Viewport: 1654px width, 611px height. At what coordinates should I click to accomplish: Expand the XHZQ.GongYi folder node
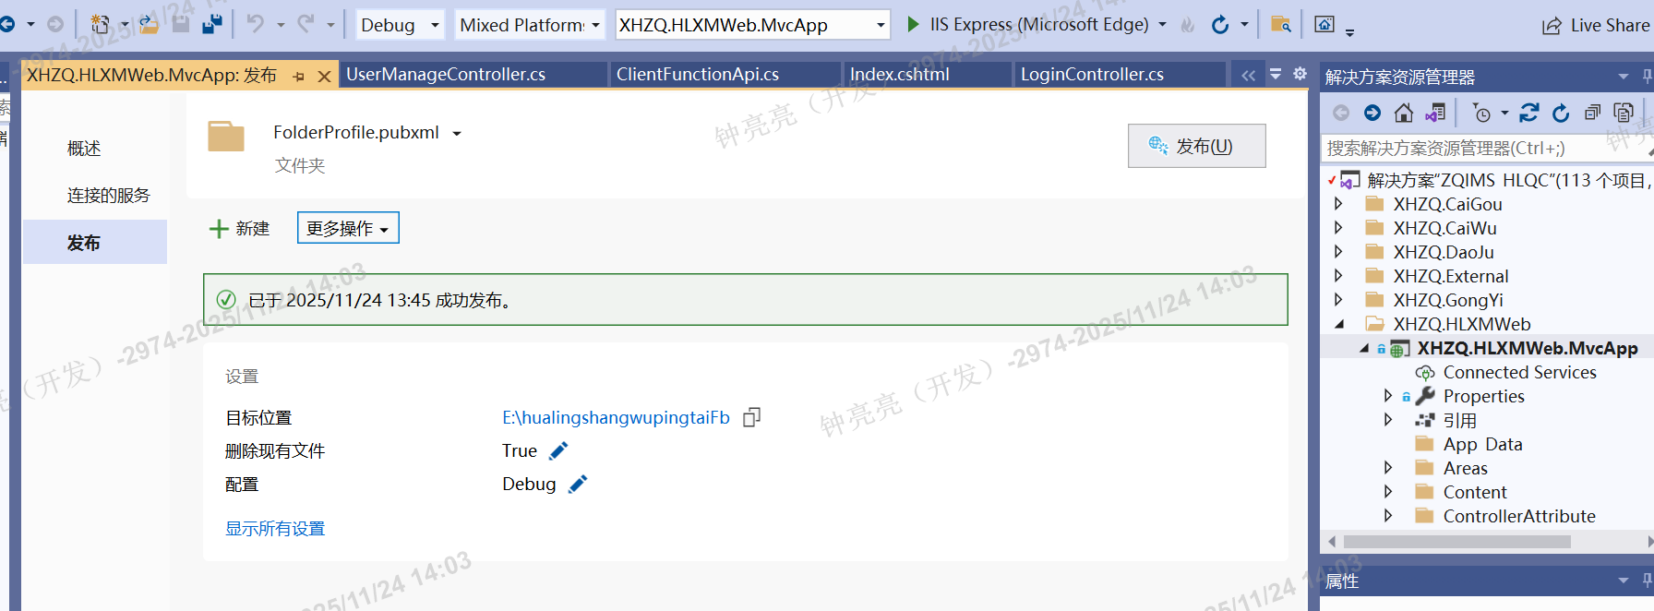tap(1339, 300)
